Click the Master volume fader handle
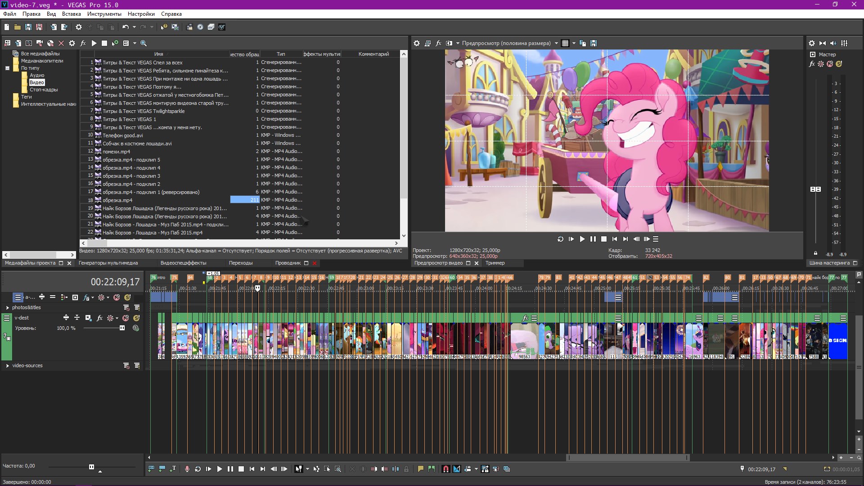The image size is (864, 486). tap(815, 189)
